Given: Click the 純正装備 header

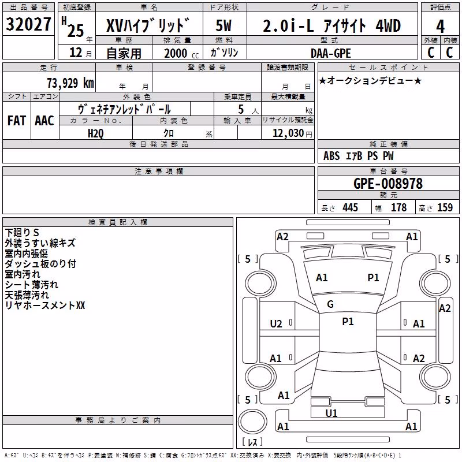Looking at the screenshot, I should pyautogui.click(x=388, y=144).
